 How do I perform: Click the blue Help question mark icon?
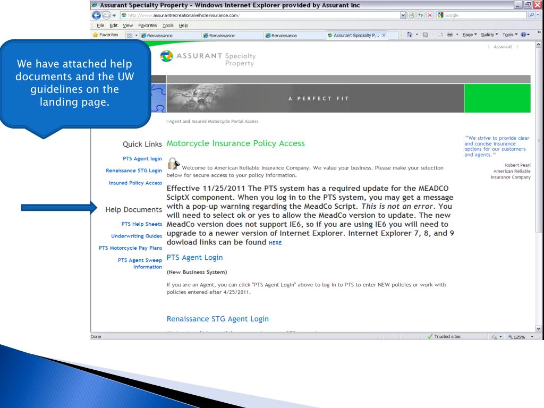pos(523,35)
